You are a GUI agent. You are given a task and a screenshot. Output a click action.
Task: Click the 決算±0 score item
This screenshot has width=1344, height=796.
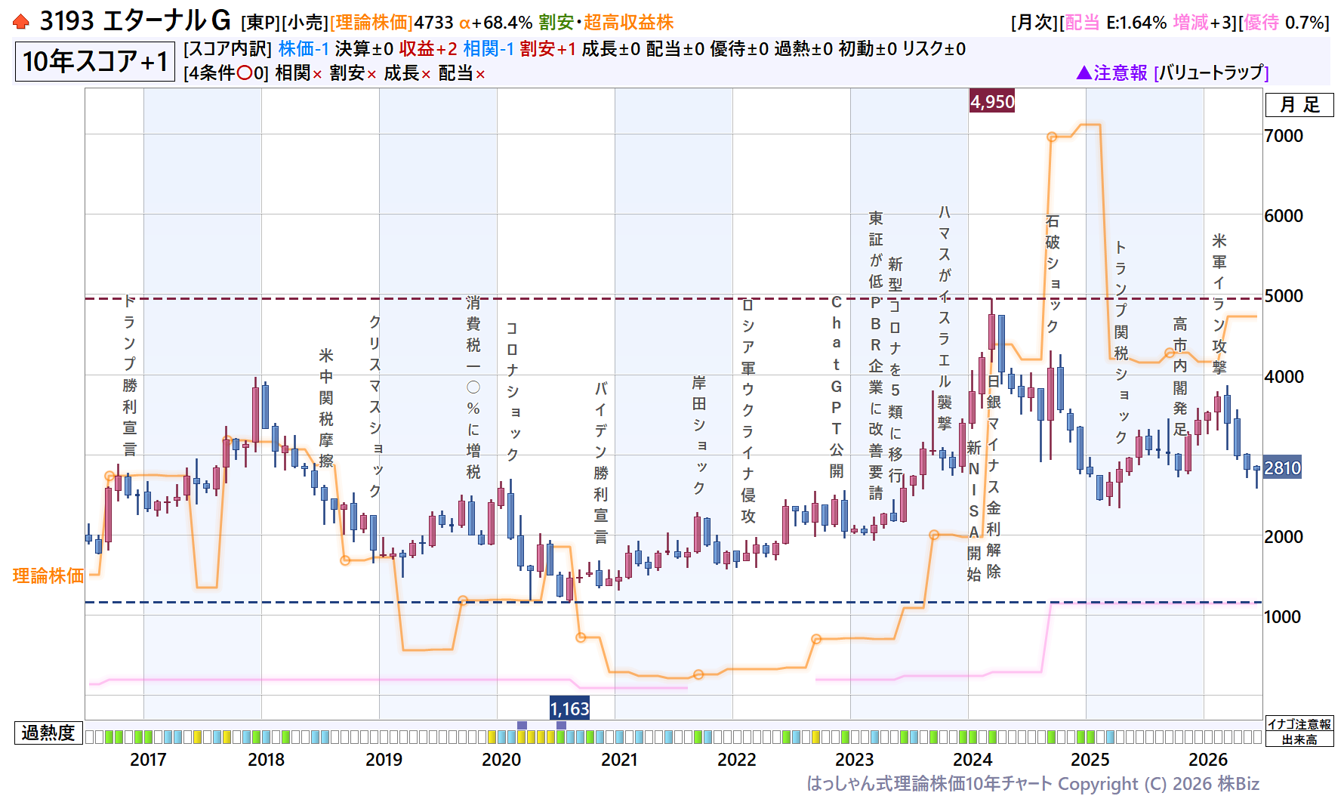point(364,49)
